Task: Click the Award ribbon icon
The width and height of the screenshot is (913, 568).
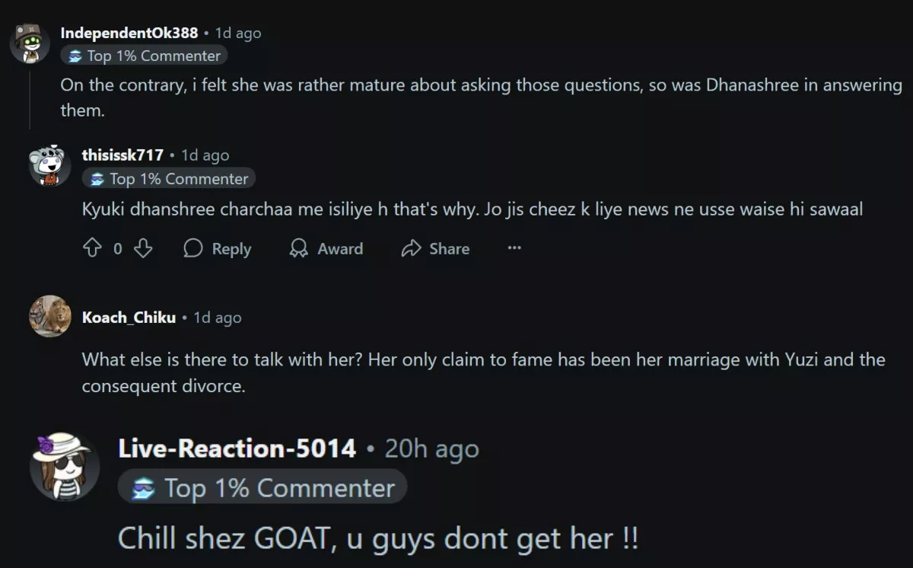Action: (x=299, y=248)
